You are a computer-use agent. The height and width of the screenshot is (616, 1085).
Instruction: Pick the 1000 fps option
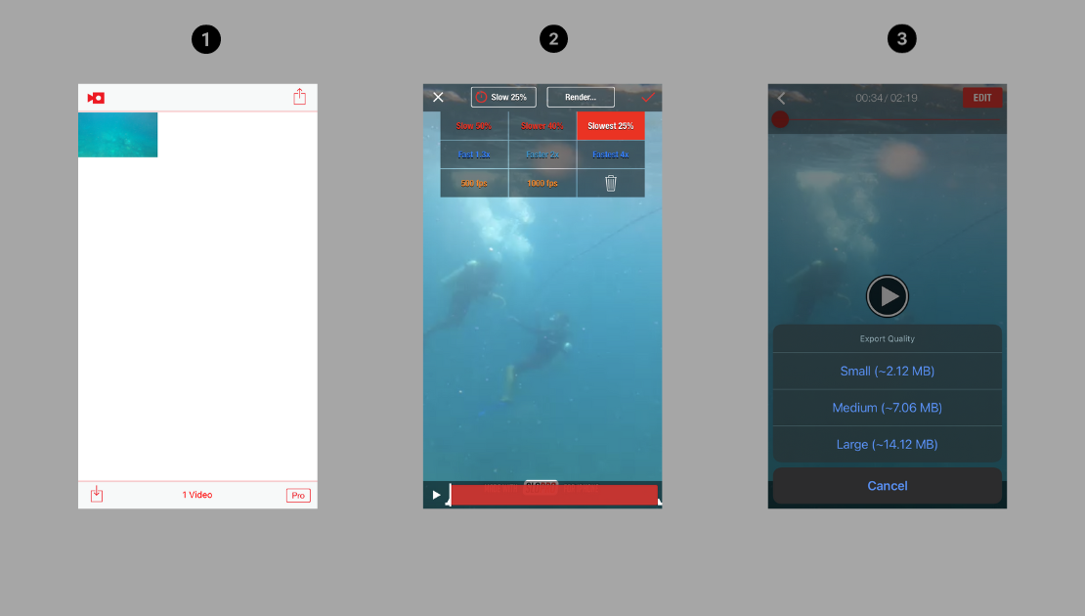(x=542, y=184)
